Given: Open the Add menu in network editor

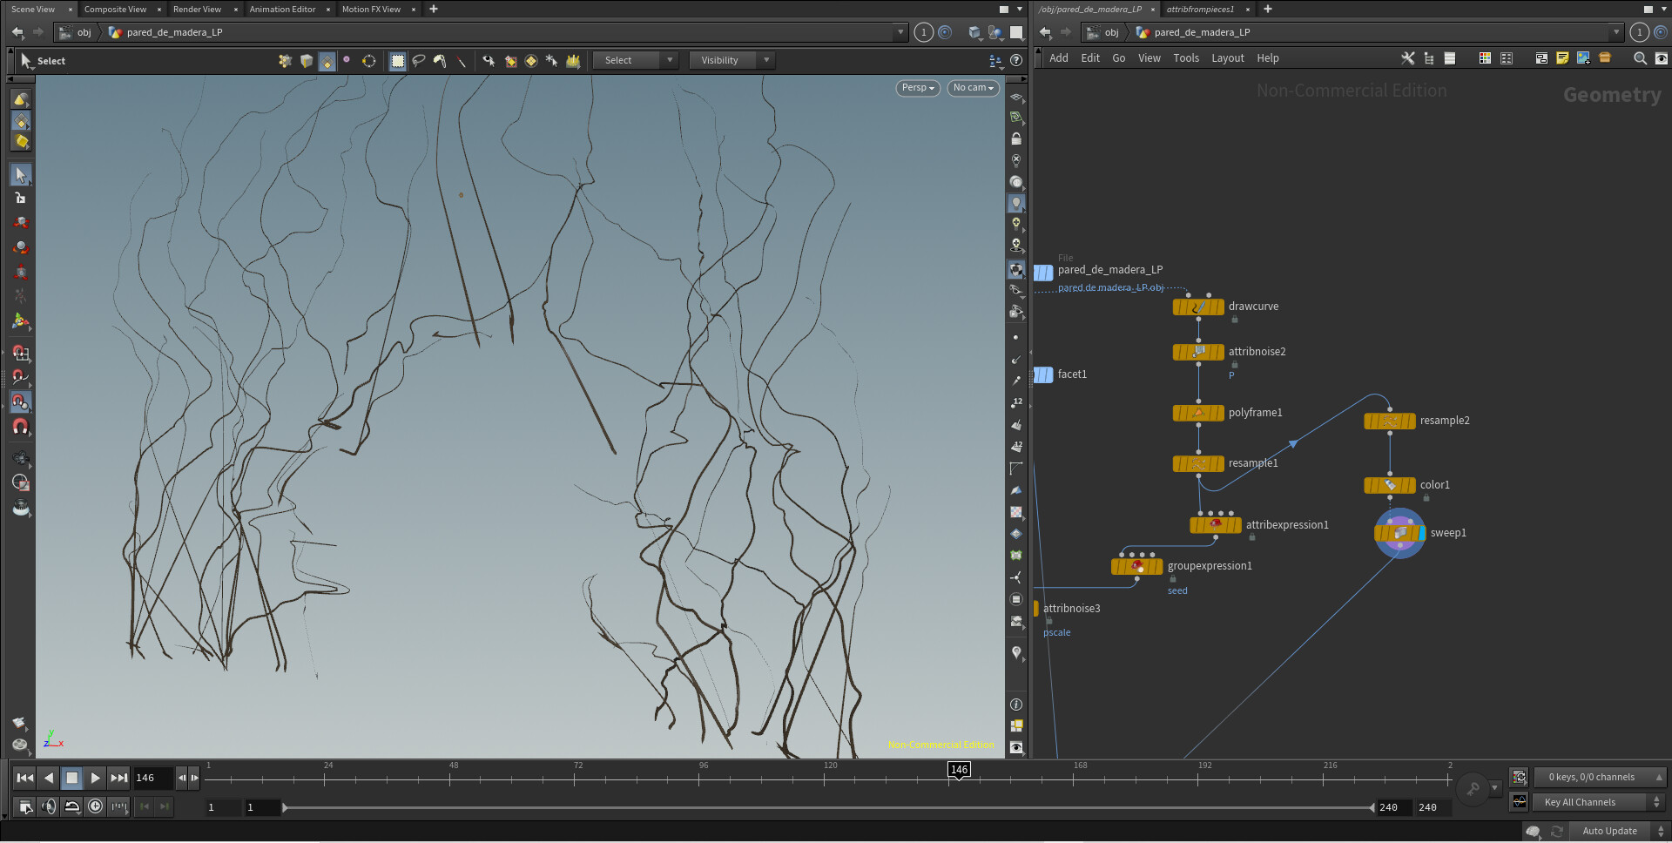Looking at the screenshot, I should 1059,58.
